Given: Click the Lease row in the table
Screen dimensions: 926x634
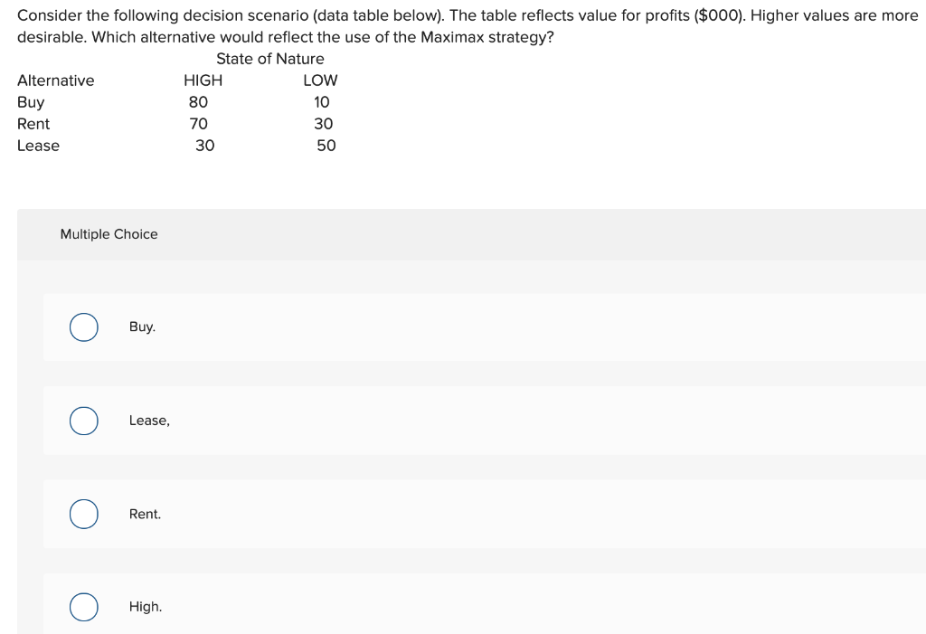Looking at the screenshot, I should 38,146.
